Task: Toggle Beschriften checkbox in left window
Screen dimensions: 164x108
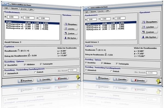Action: click(5, 65)
